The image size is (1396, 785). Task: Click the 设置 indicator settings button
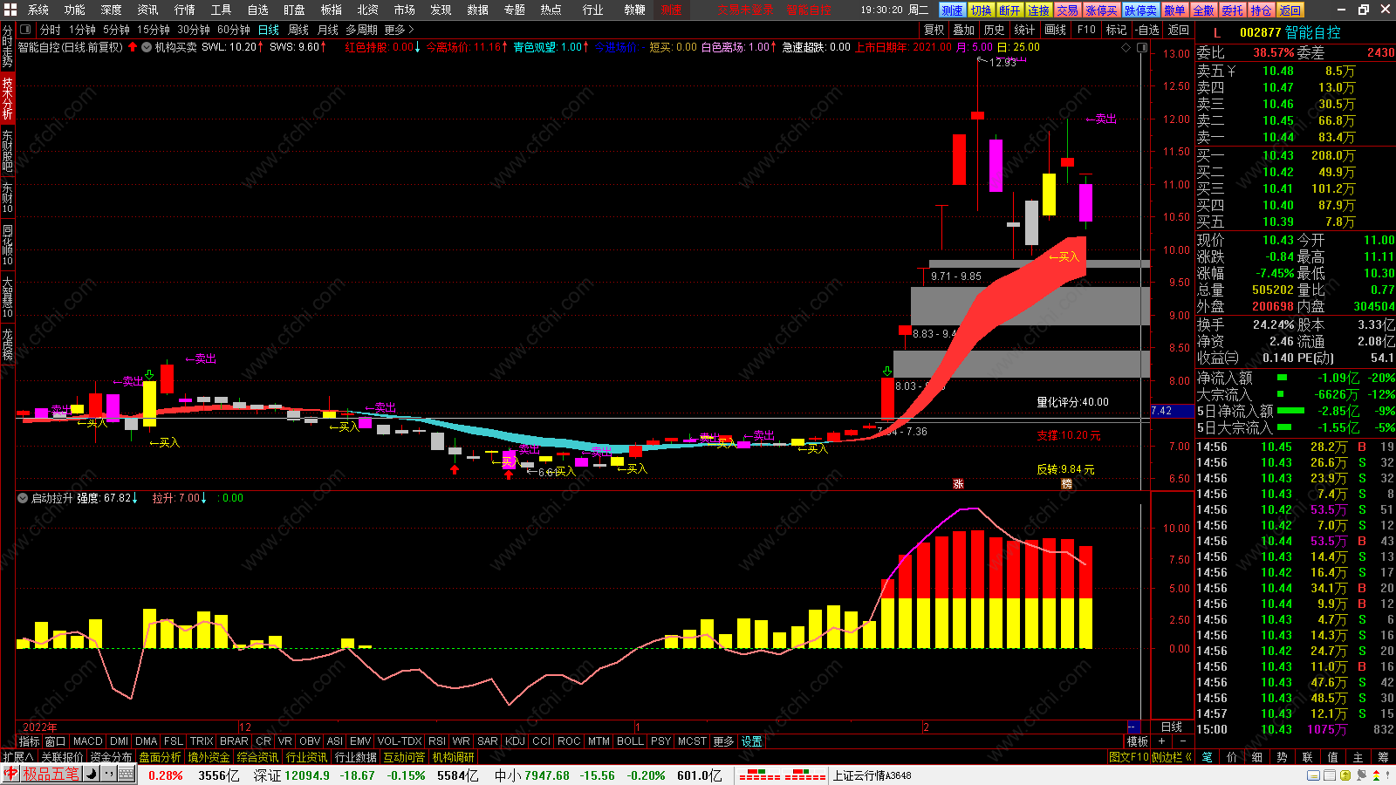[751, 741]
